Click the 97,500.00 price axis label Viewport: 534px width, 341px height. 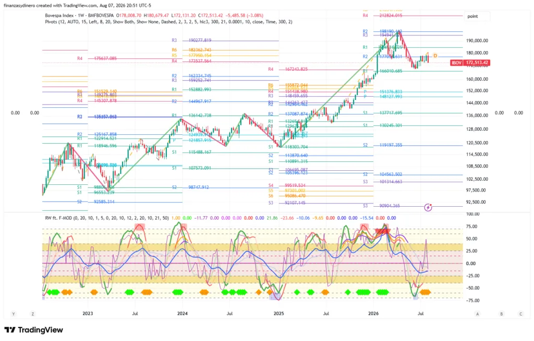(x=476, y=190)
